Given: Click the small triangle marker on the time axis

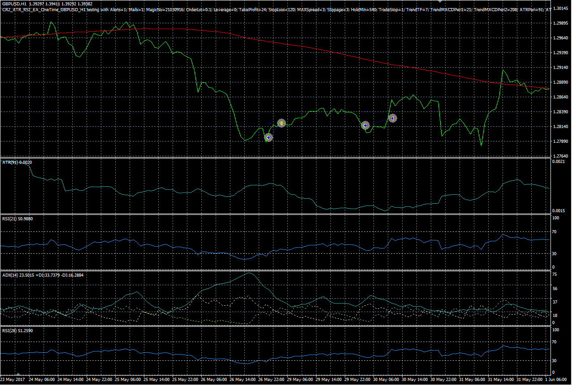Looking at the screenshot, I should 18,373.
